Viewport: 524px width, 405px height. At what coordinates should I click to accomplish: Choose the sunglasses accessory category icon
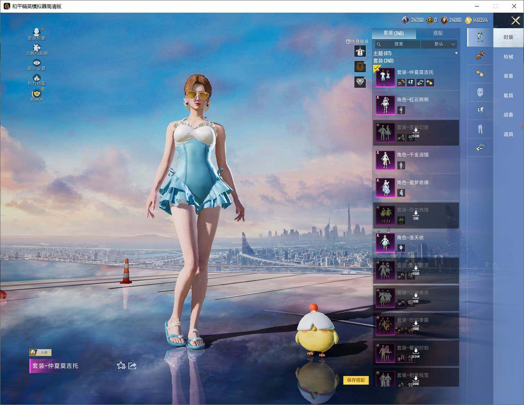[480, 74]
